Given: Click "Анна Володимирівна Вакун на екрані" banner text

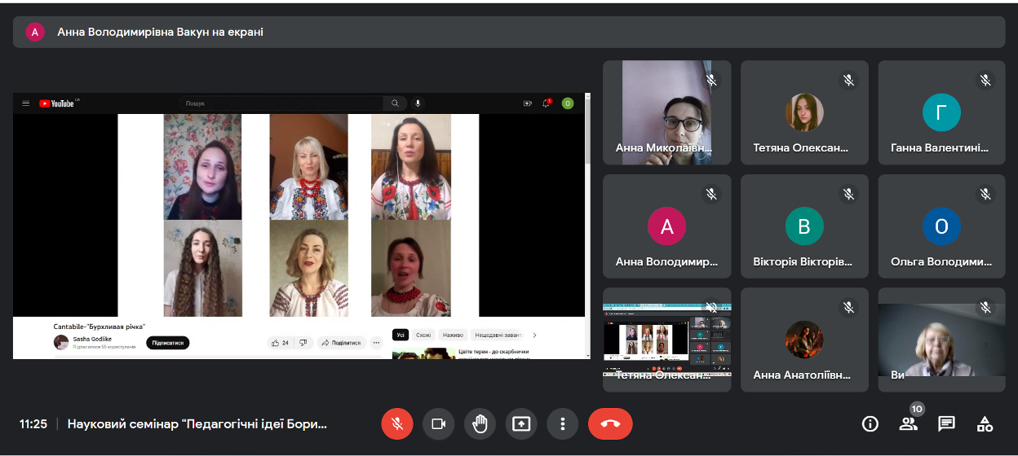Looking at the screenshot, I should coord(160,32).
